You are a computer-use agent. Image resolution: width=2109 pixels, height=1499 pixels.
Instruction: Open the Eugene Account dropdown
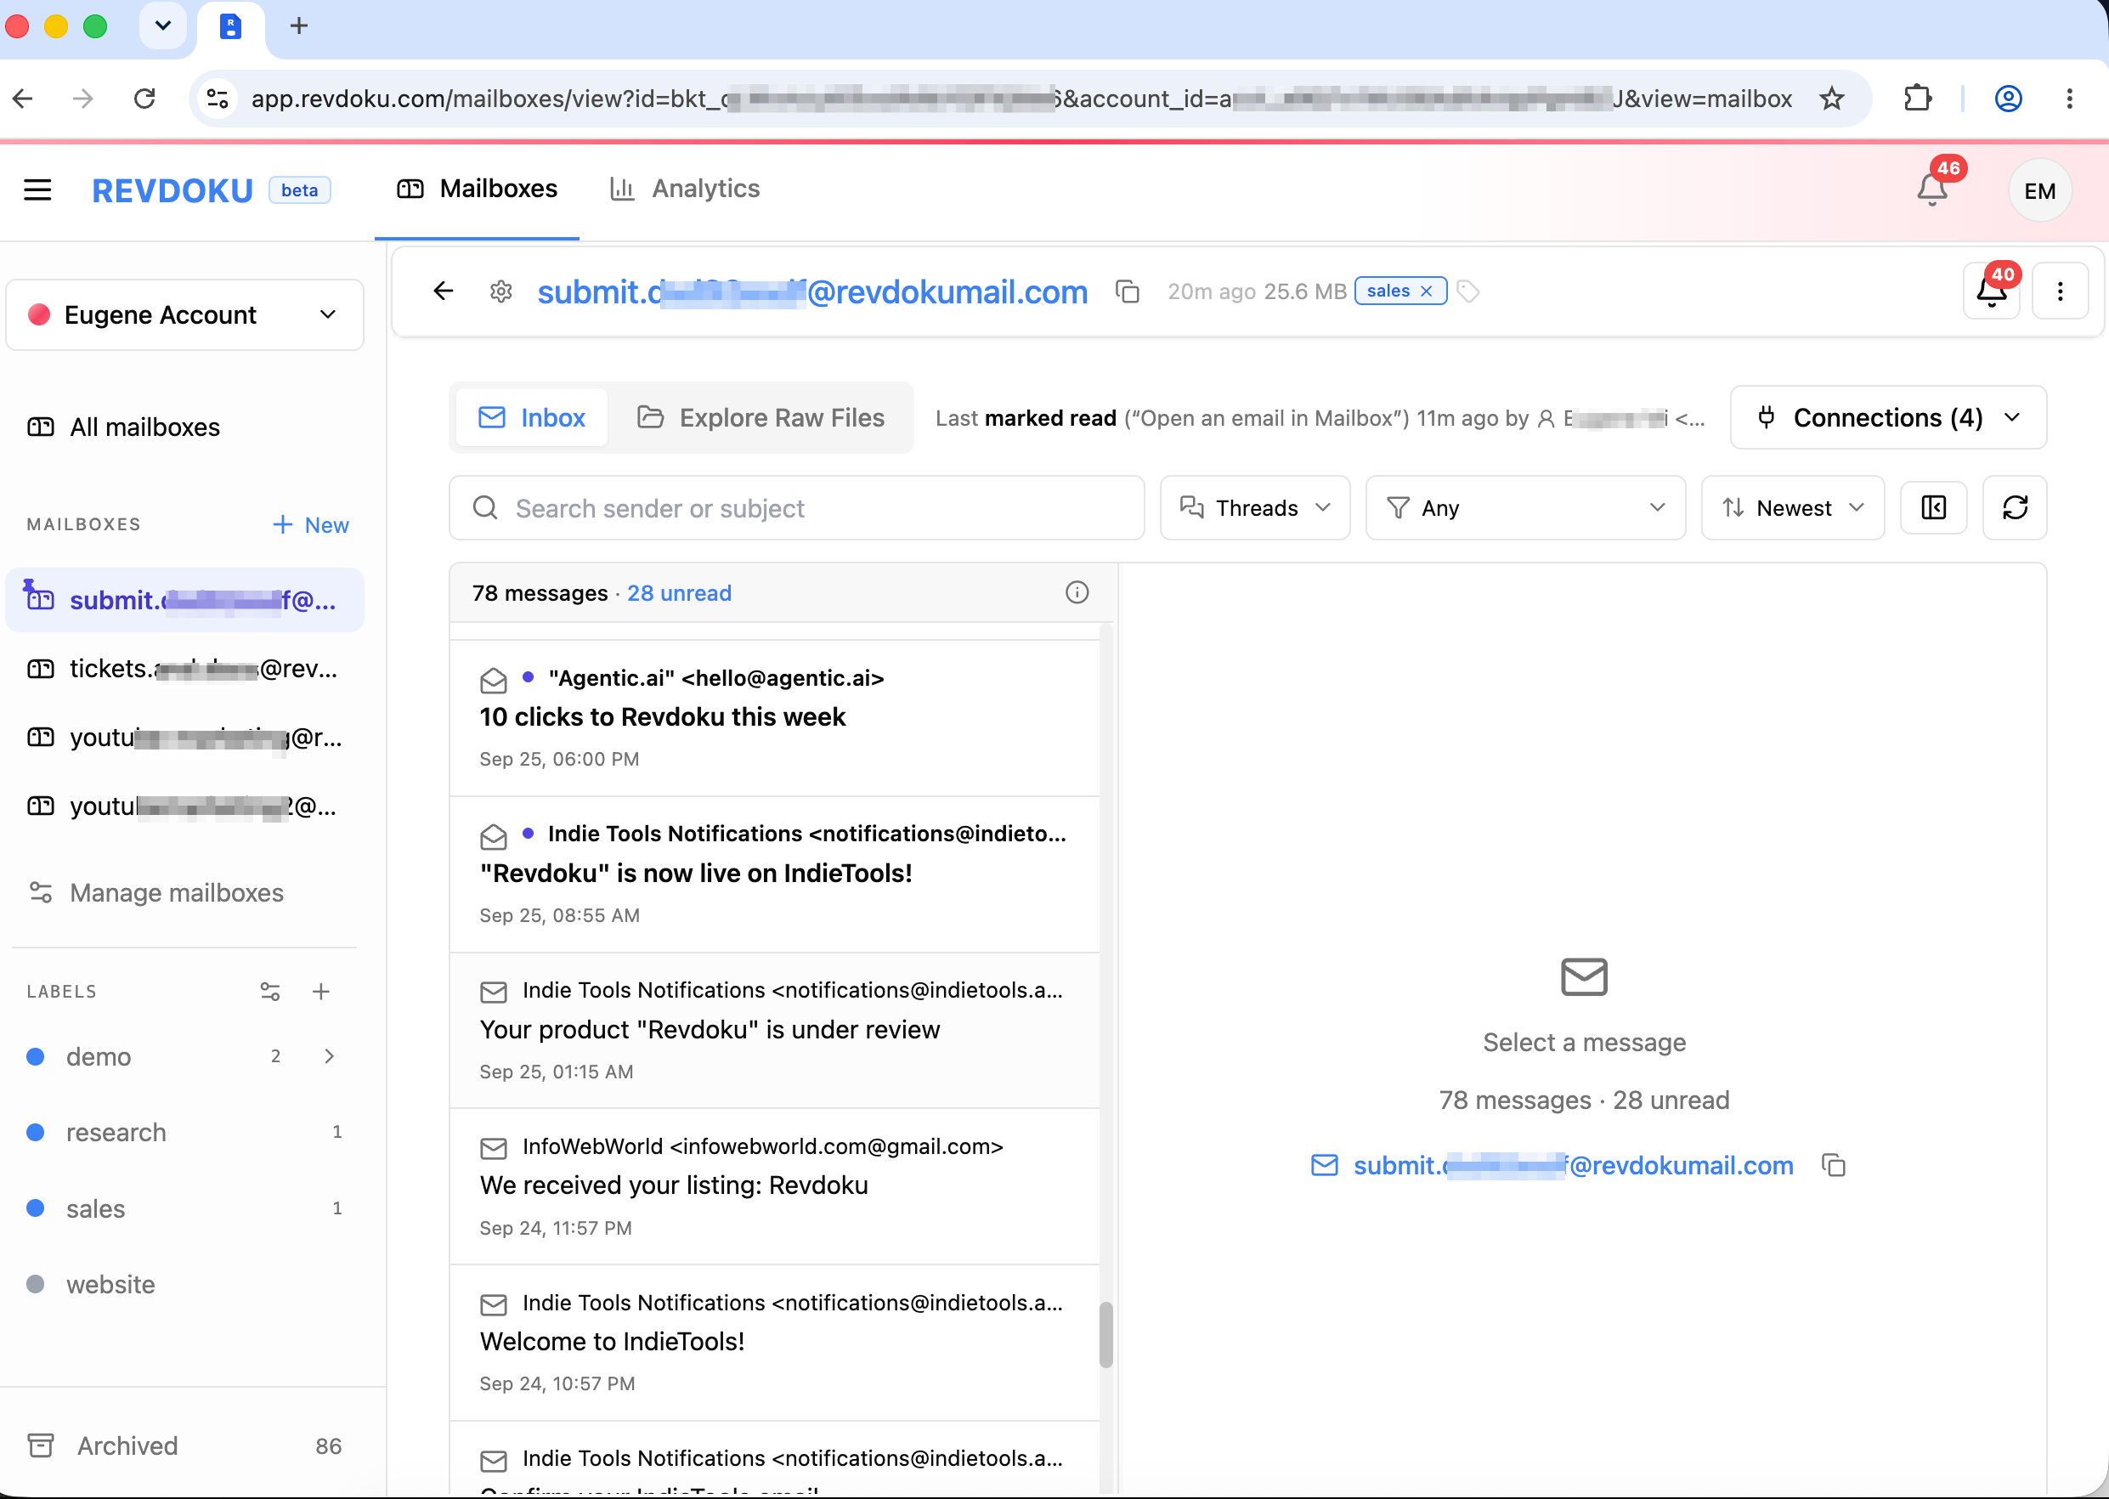(x=184, y=314)
